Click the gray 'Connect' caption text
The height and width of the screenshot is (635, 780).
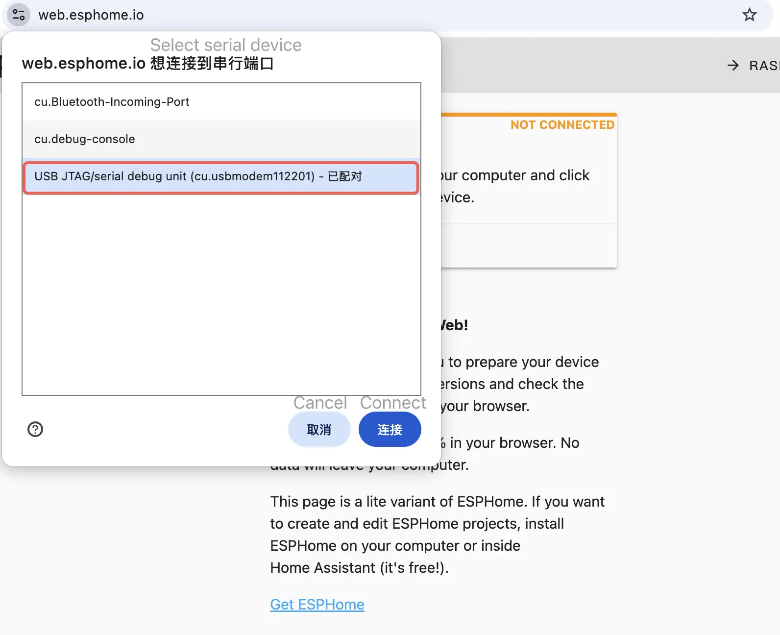click(393, 403)
